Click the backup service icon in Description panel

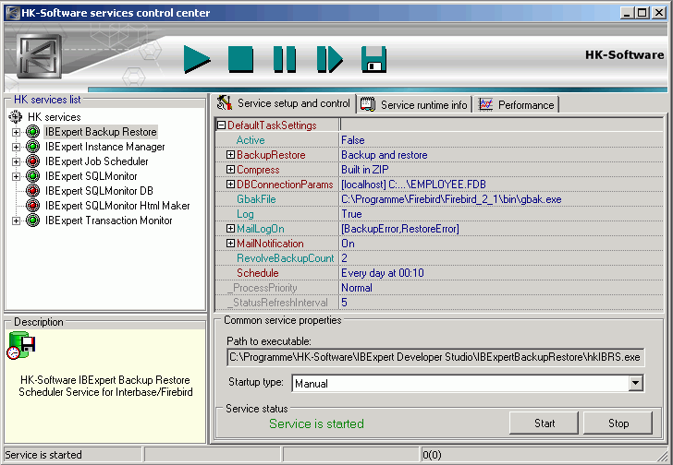21,346
